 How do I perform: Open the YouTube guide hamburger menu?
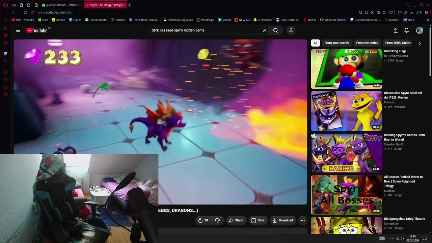tap(18, 30)
